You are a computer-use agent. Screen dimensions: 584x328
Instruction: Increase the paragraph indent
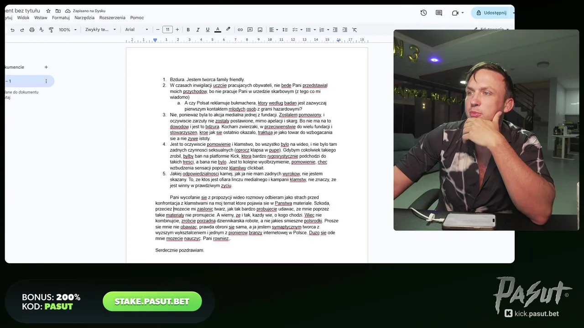point(344,30)
